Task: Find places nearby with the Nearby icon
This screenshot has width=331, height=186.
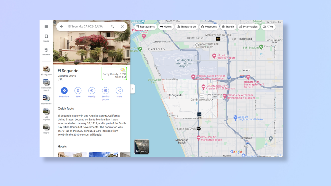Action: (x=92, y=92)
